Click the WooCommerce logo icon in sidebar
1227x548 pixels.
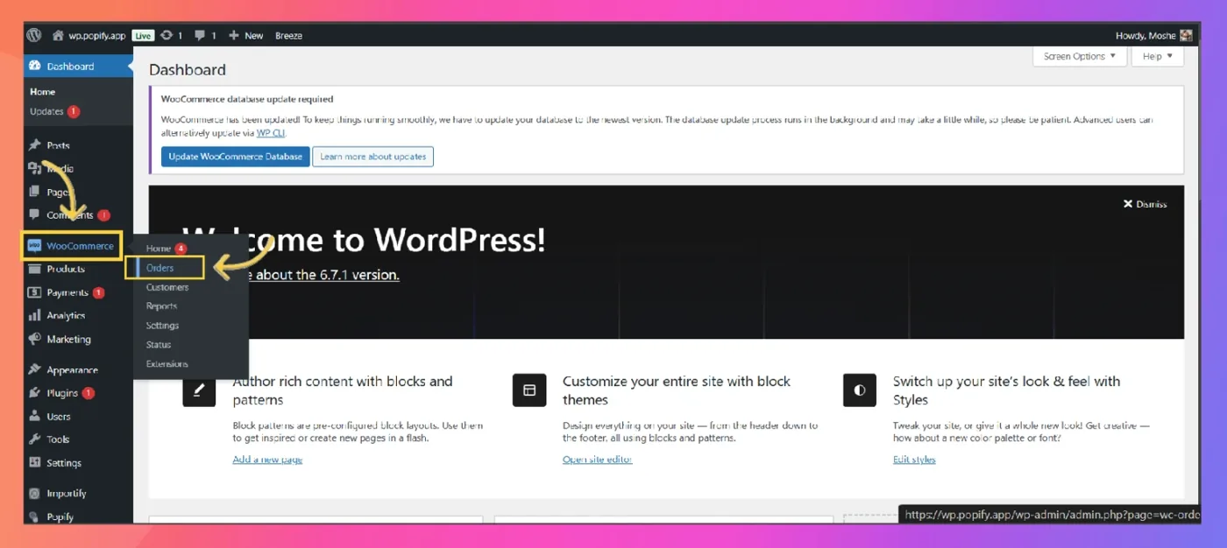35,246
